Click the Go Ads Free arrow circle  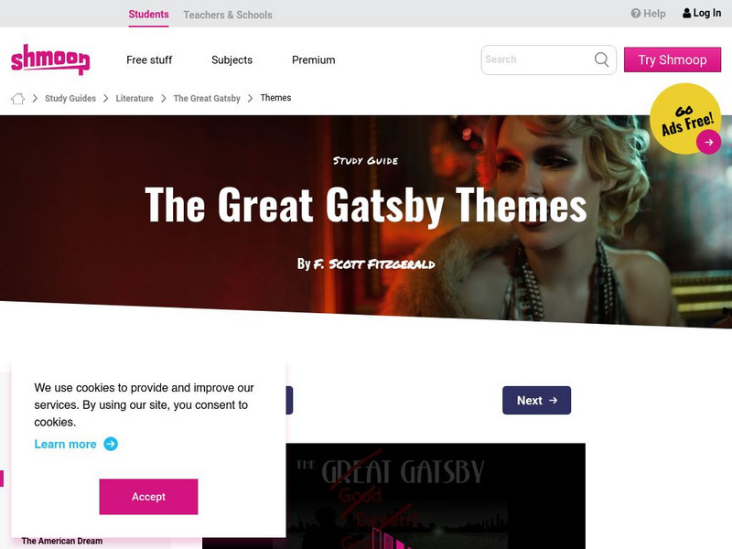point(708,142)
